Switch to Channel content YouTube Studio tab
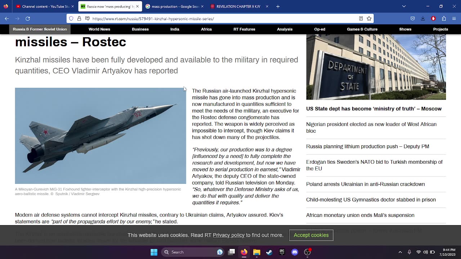The image size is (461, 259). click(45, 6)
